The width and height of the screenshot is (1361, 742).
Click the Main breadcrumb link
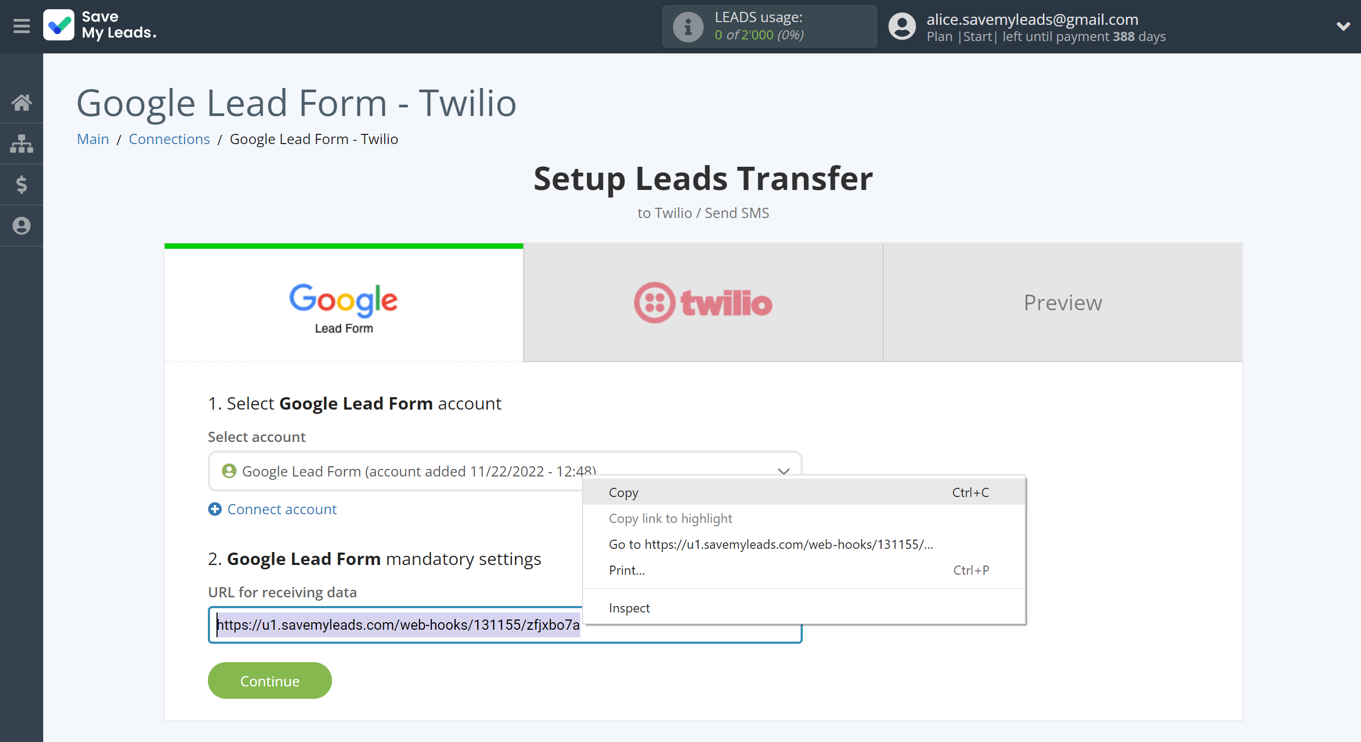tap(93, 139)
